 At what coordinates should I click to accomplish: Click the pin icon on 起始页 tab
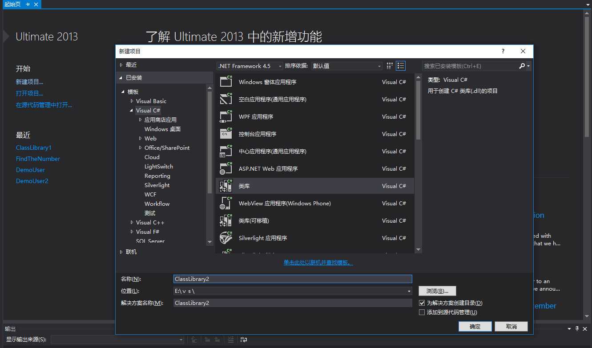[x=28, y=4]
